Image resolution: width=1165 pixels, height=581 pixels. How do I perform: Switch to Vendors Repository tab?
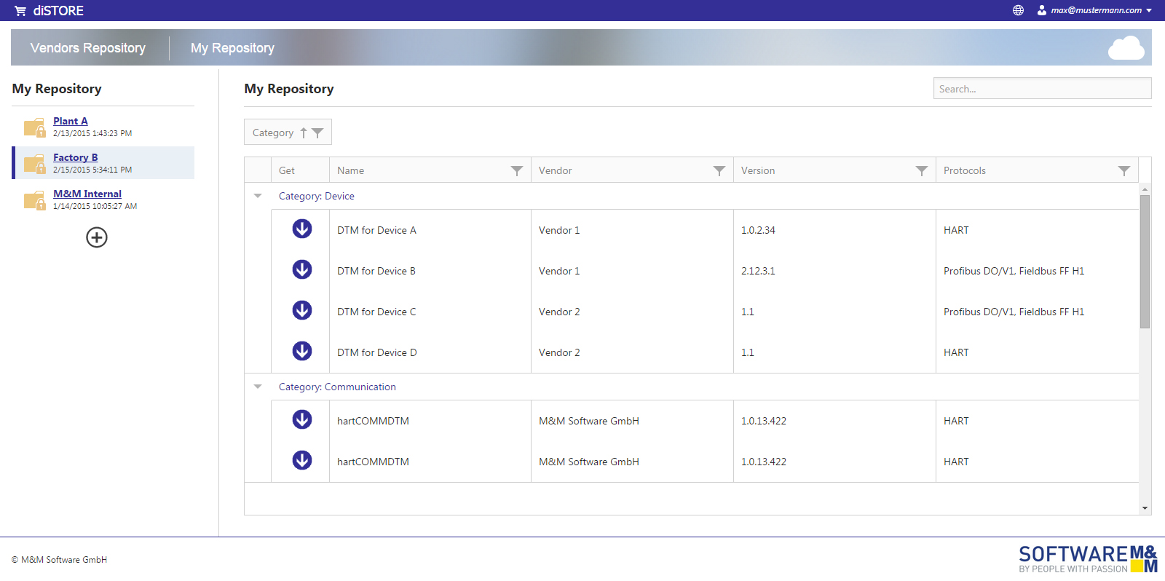point(88,48)
